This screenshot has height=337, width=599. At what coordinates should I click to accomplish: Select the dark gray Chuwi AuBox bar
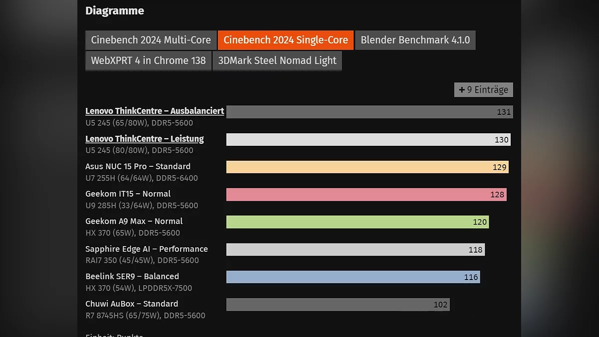(337, 305)
